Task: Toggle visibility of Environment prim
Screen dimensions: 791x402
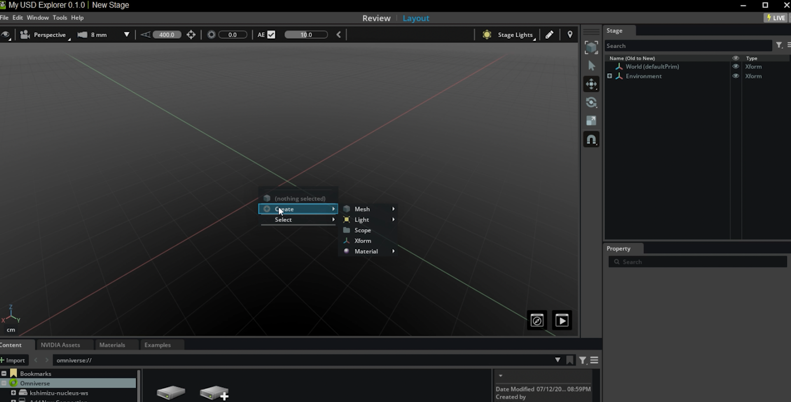Action: coord(736,76)
